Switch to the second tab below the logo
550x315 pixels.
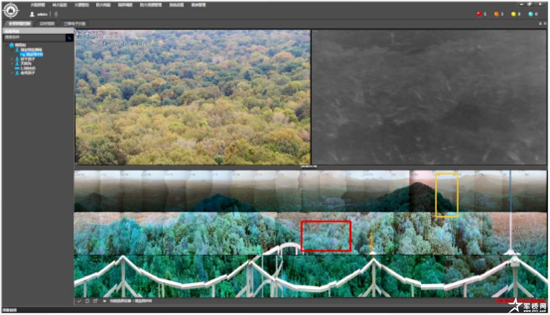point(47,24)
